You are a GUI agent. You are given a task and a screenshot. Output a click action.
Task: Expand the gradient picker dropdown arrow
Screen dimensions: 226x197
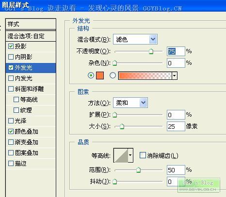[175, 76]
